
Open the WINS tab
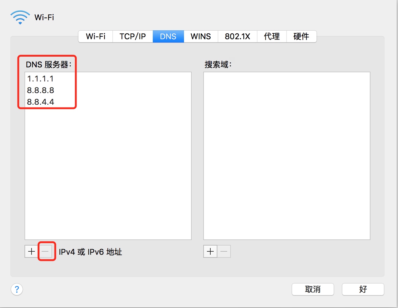[201, 36]
